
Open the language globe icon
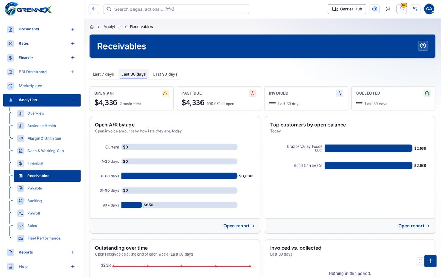(375, 9)
